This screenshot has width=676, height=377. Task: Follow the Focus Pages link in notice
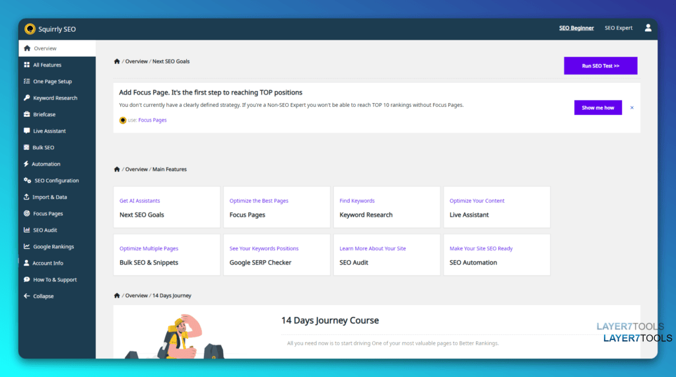click(152, 120)
